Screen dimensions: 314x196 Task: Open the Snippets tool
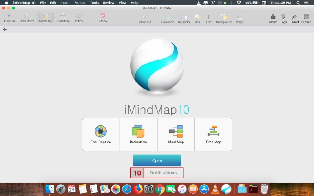point(183,19)
